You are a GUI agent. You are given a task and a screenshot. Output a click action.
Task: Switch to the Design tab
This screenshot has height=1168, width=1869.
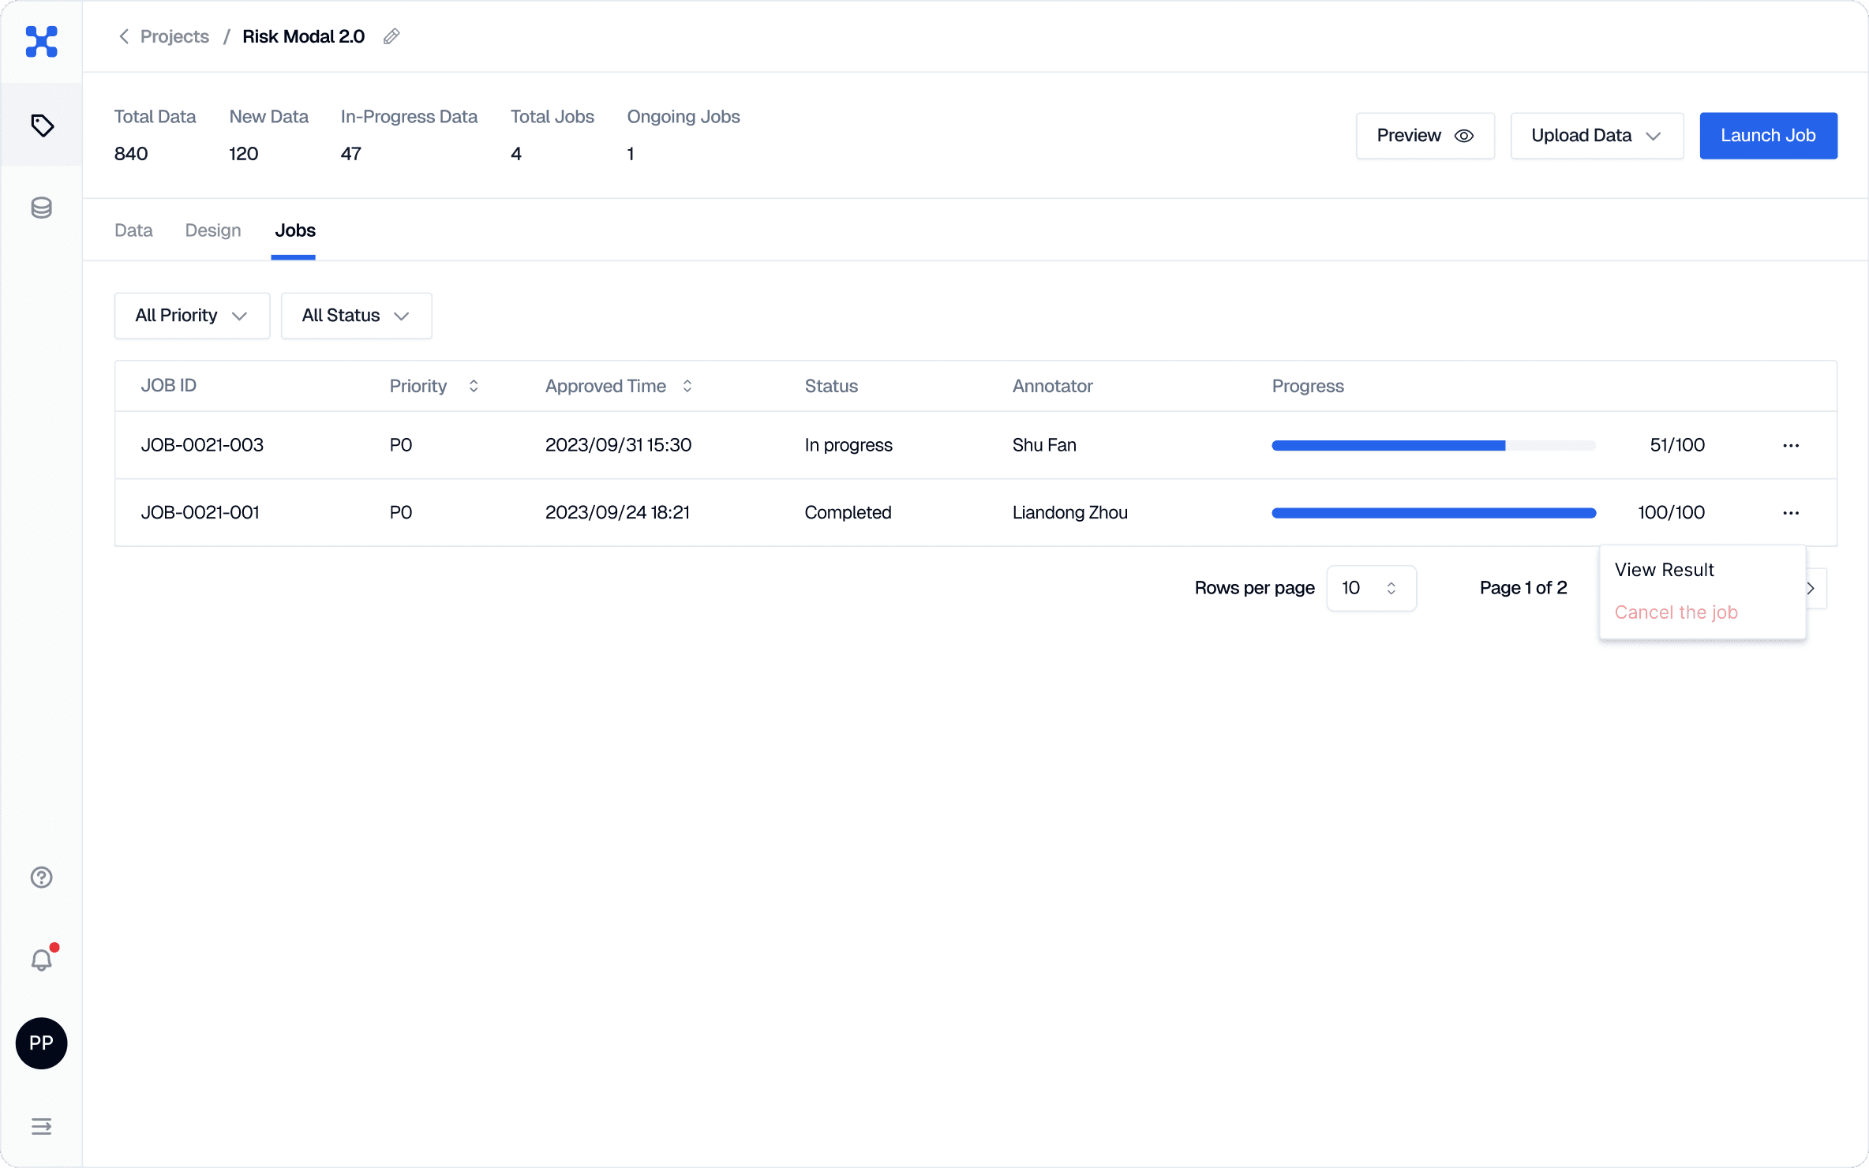pos(213,230)
